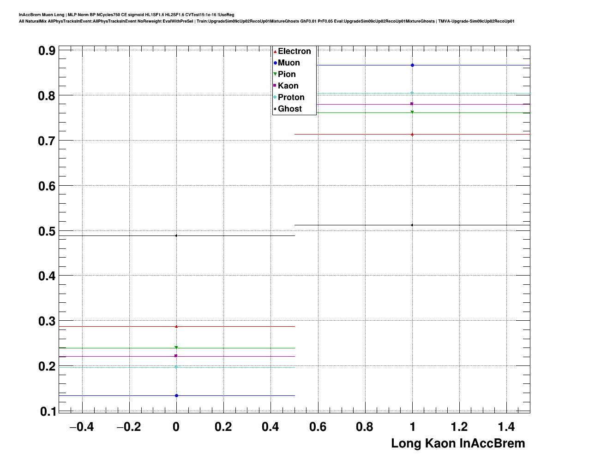Select the Electron data point at x=1

coord(412,135)
